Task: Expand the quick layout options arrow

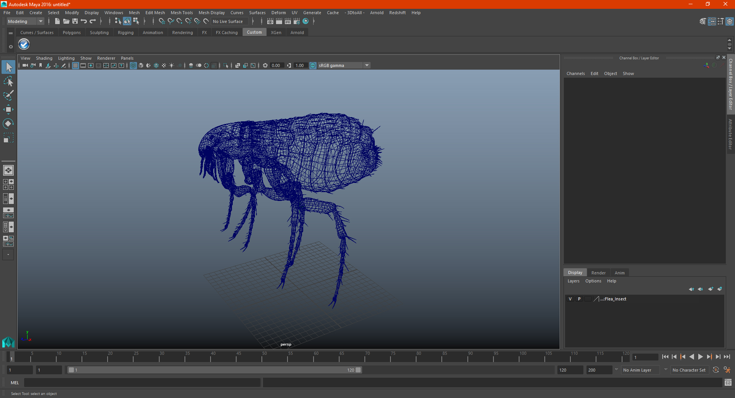Action: coord(8,254)
